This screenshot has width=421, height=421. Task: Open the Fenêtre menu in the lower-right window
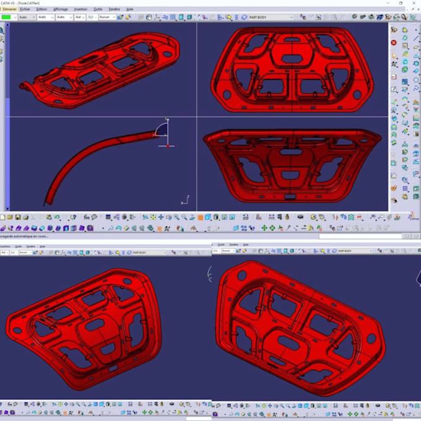pyautogui.click(x=233, y=245)
